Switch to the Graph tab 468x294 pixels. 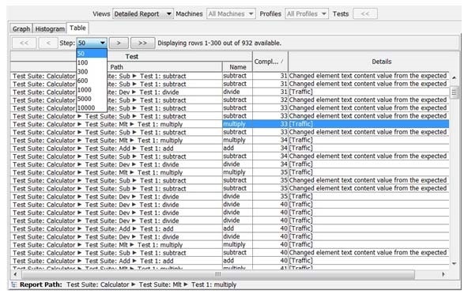[x=21, y=29]
